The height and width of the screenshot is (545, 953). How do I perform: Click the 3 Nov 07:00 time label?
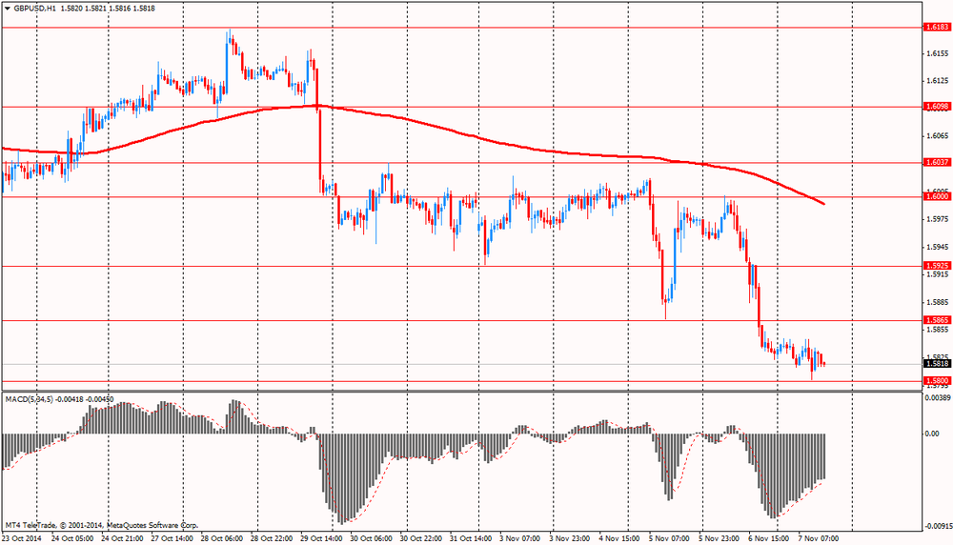tap(519, 538)
